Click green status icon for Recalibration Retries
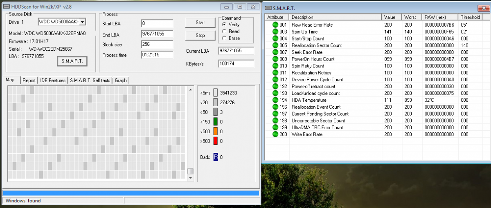 tap(275, 73)
